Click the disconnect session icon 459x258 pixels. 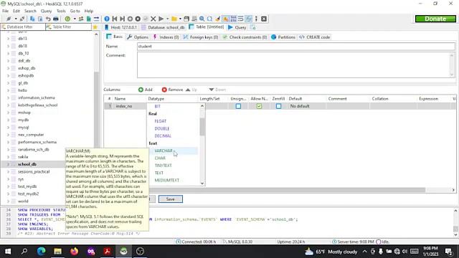click(x=22, y=19)
